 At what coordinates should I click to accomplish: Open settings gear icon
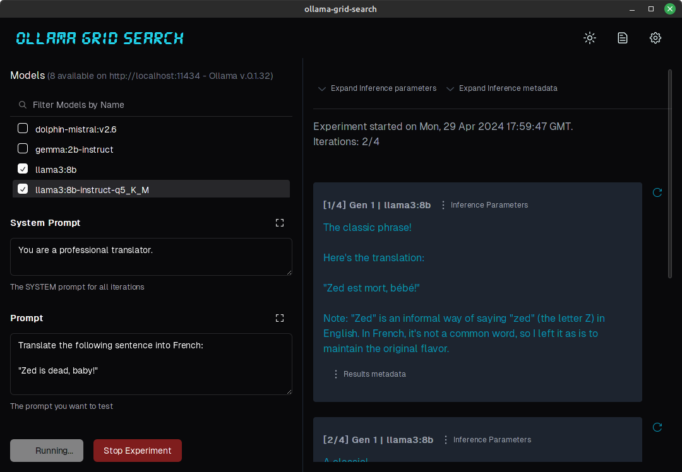(655, 38)
